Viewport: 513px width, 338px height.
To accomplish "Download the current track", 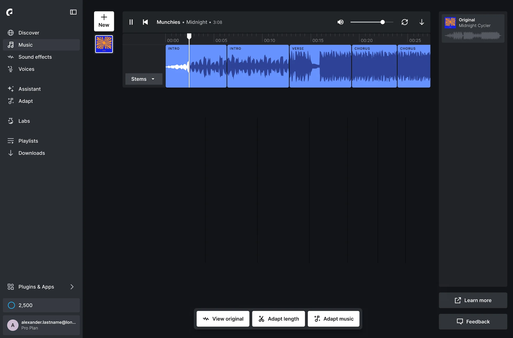I will 422,22.
